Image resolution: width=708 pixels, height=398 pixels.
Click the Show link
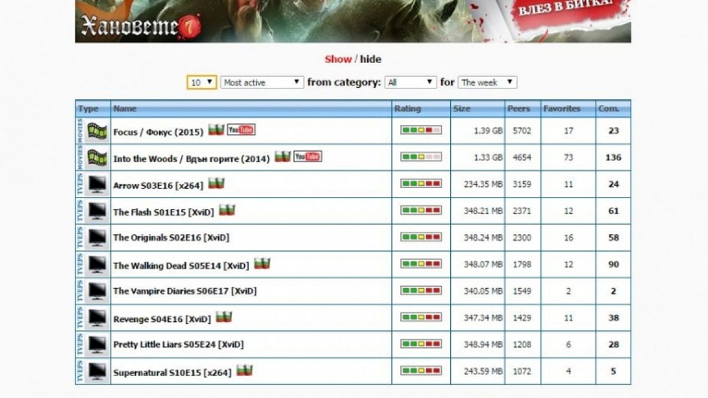(338, 59)
